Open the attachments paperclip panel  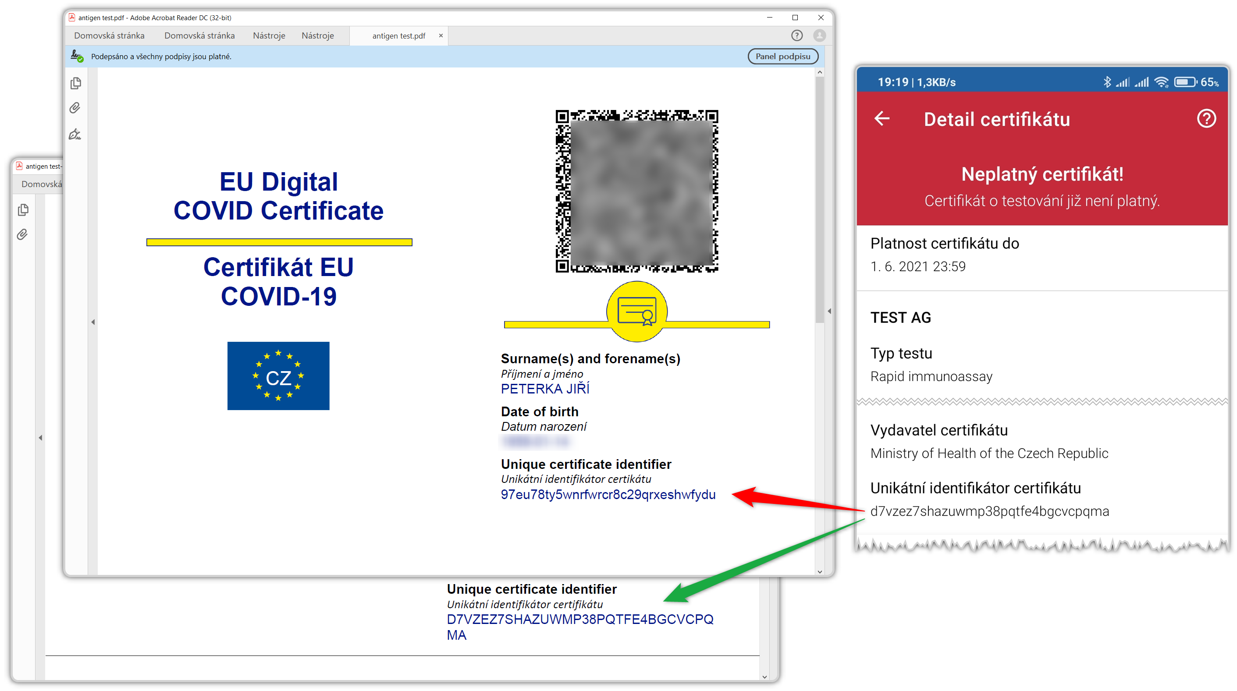pyautogui.click(x=75, y=108)
